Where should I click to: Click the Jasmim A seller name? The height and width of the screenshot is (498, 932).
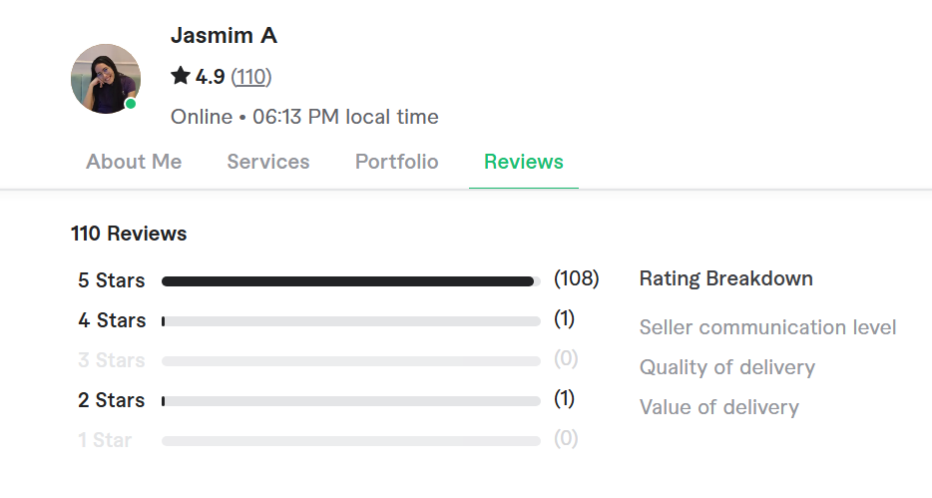click(224, 36)
